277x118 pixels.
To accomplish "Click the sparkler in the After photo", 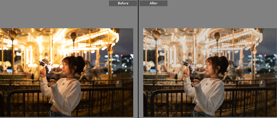I will pos(191,66).
